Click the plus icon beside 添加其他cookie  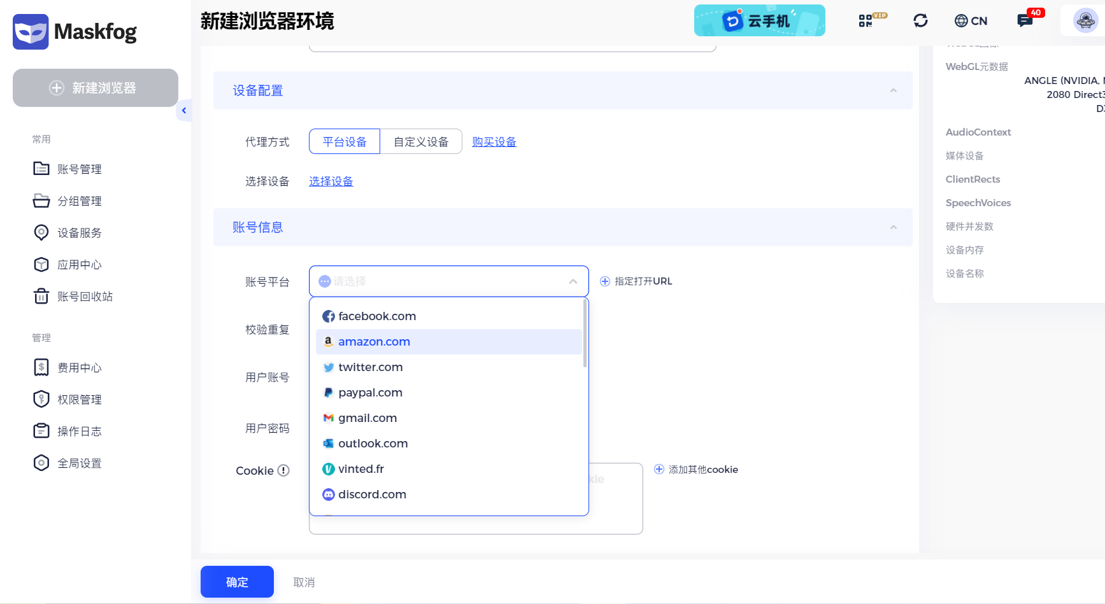(659, 469)
